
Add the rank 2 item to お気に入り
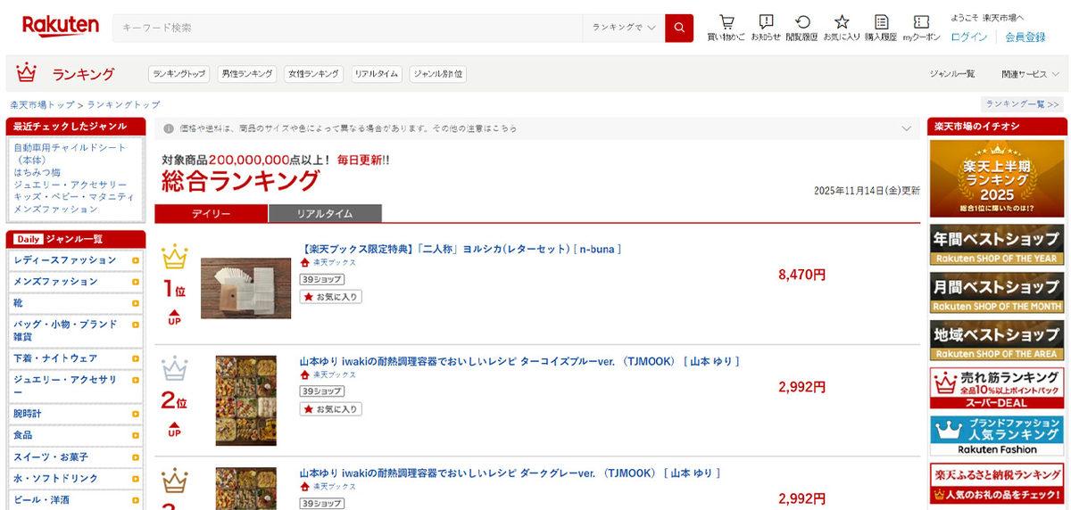[331, 409]
